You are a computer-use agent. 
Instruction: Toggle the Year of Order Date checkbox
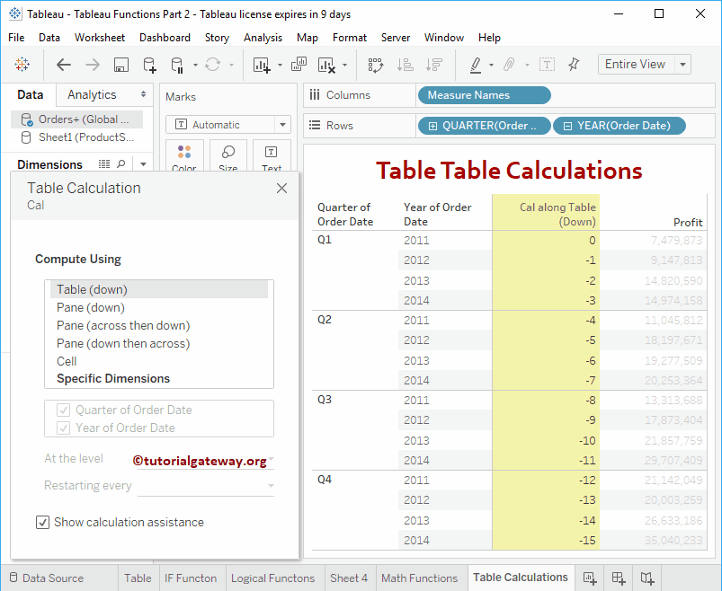(x=62, y=428)
